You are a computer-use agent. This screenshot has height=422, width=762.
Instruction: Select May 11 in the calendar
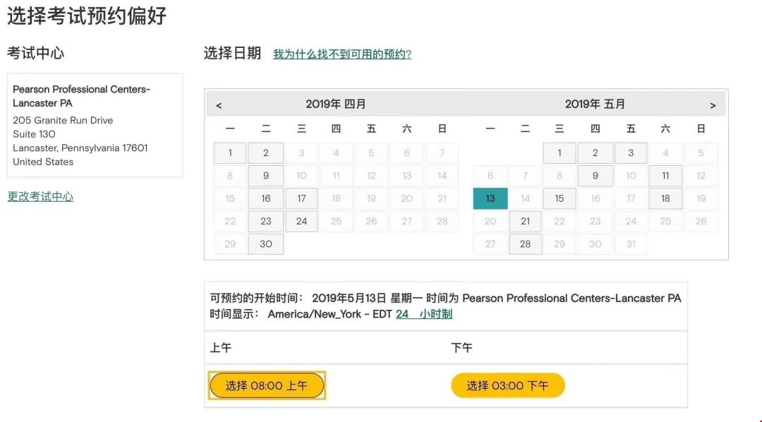point(665,176)
